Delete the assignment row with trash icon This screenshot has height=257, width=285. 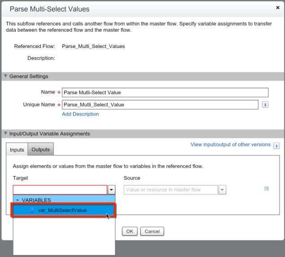pos(267,189)
